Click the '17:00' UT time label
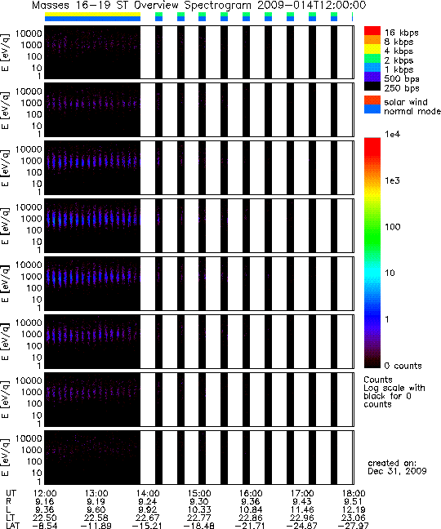Viewport: 441px width, 529px height. point(302,494)
